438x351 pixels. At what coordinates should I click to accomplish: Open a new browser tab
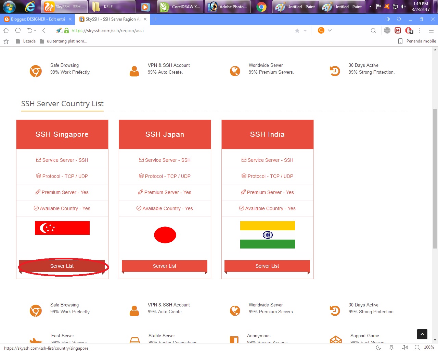155,19
